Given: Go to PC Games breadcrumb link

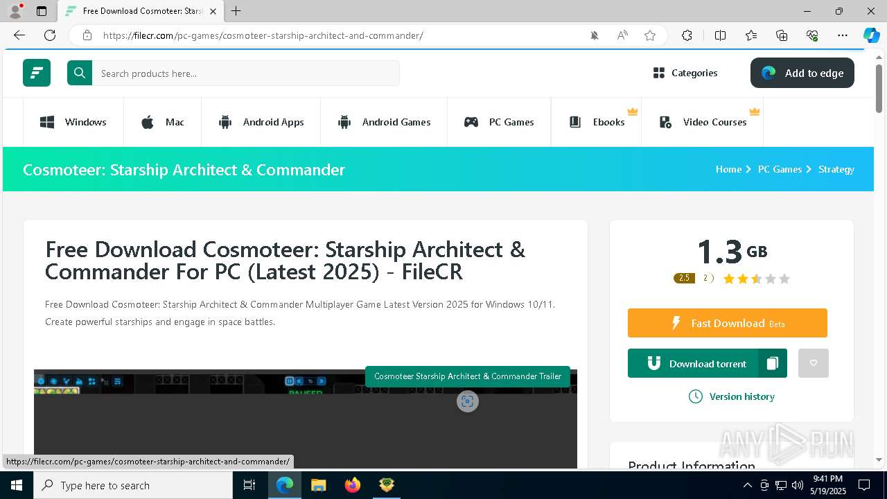Looking at the screenshot, I should pyautogui.click(x=780, y=169).
